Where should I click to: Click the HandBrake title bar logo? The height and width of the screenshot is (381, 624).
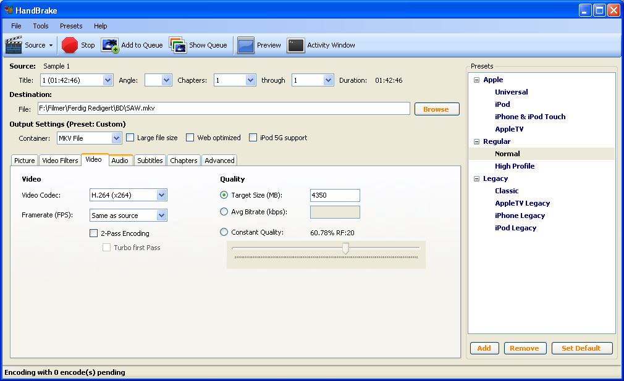pyautogui.click(x=9, y=10)
